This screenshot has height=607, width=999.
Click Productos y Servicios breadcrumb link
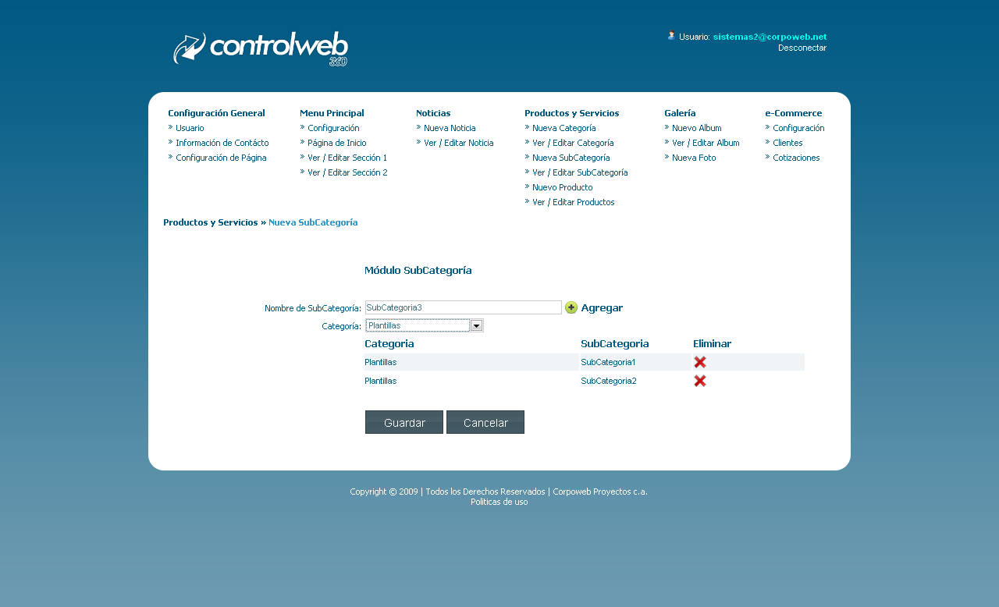click(x=210, y=222)
